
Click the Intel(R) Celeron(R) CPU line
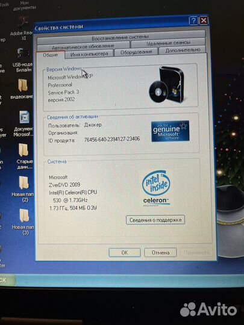(73, 193)
